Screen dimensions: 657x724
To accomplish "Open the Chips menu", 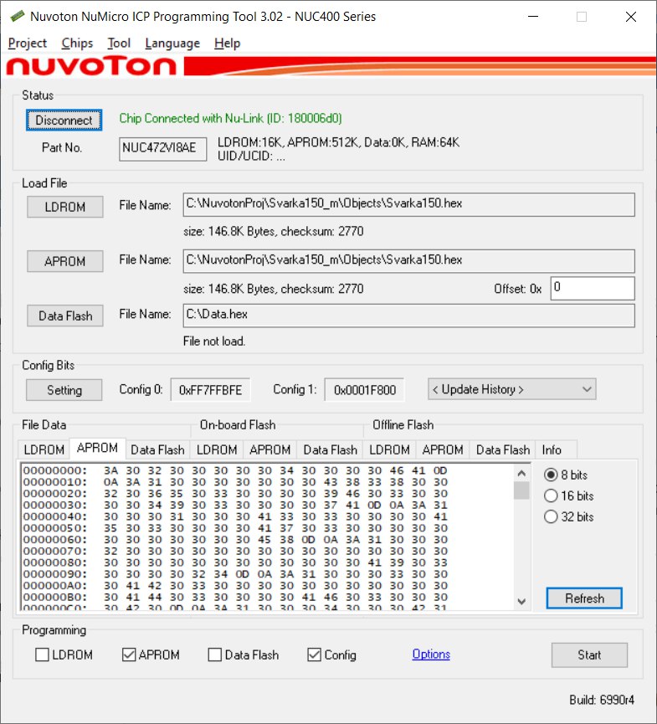I will click(x=77, y=44).
